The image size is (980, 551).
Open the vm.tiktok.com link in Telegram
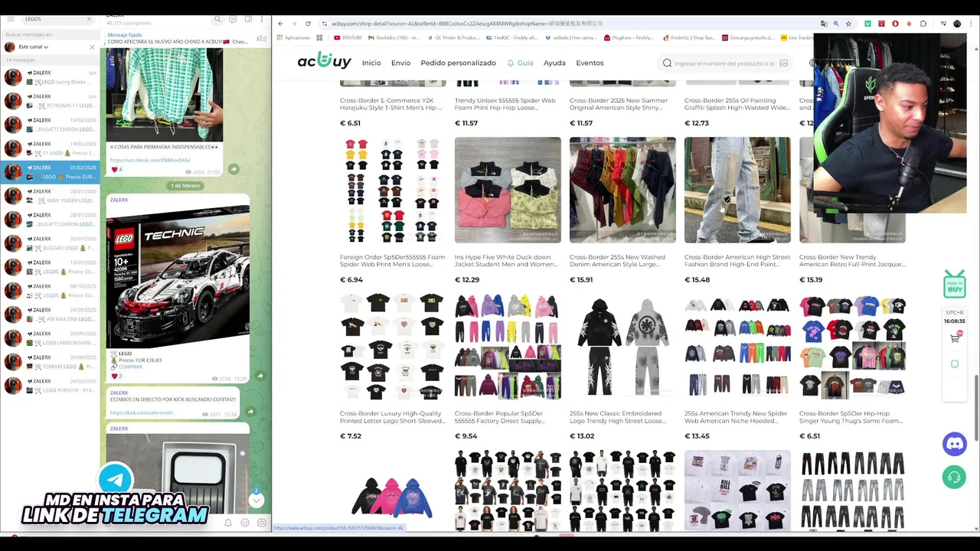click(x=150, y=160)
